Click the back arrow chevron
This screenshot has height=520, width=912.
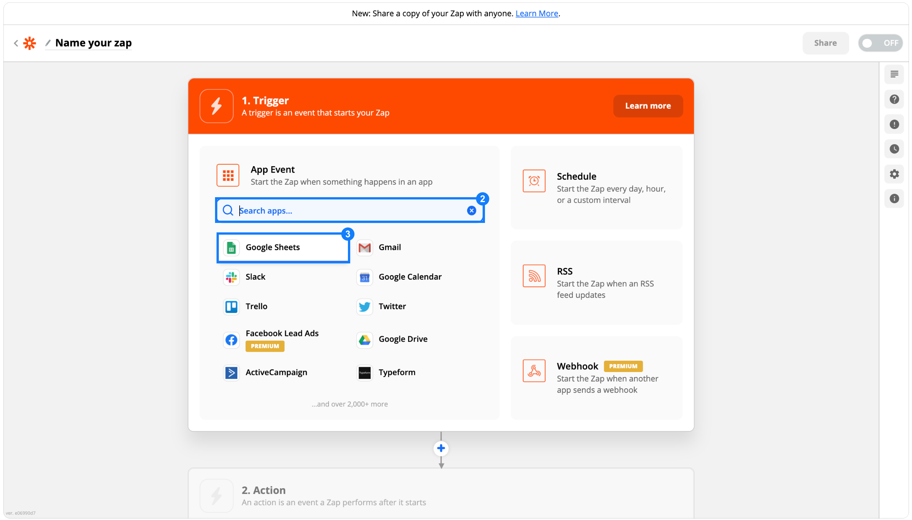coord(16,43)
